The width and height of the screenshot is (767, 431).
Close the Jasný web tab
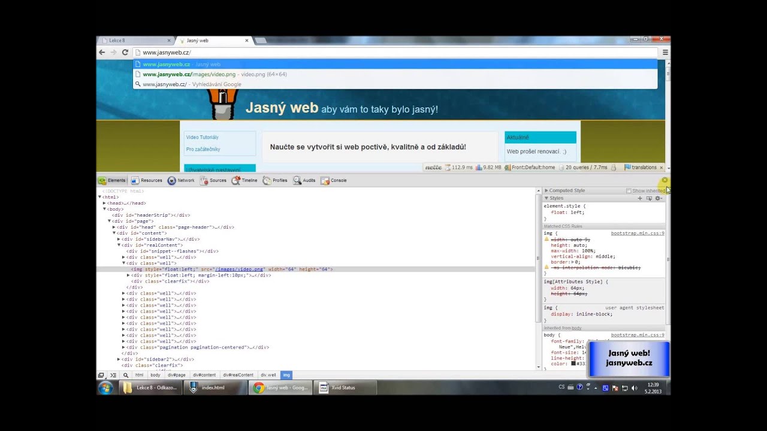pyautogui.click(x=246, y=40)
